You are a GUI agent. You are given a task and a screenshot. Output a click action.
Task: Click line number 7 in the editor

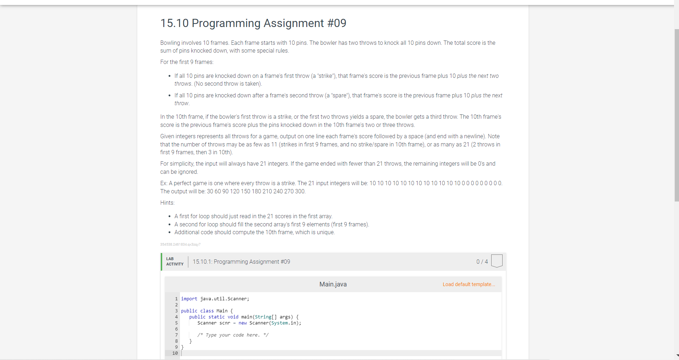176,335
